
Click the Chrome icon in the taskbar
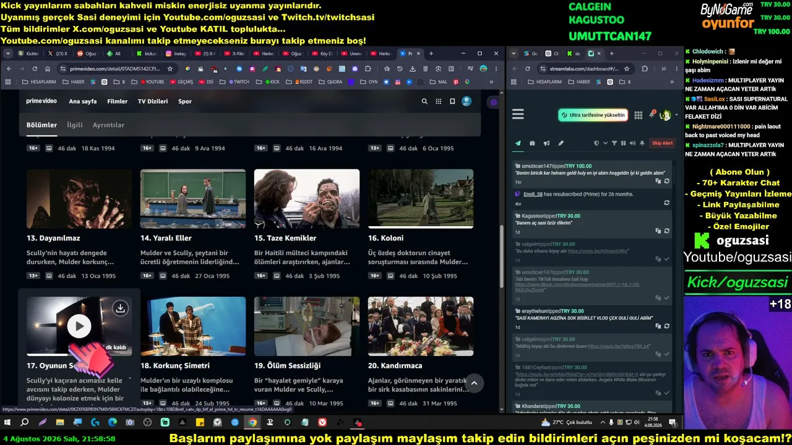click(252, 423)
